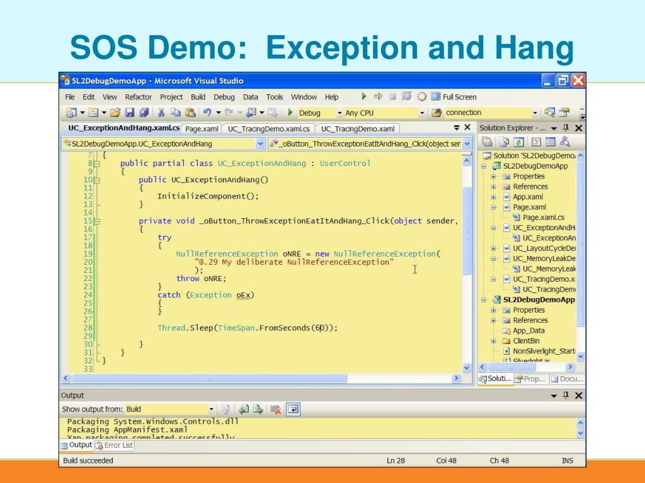Image resolution: width=645 pixels, height=483 pixels.
Task: Click the editor vertical scrollbar thumb
Action: pyautogui.click(x=467, y=230)
